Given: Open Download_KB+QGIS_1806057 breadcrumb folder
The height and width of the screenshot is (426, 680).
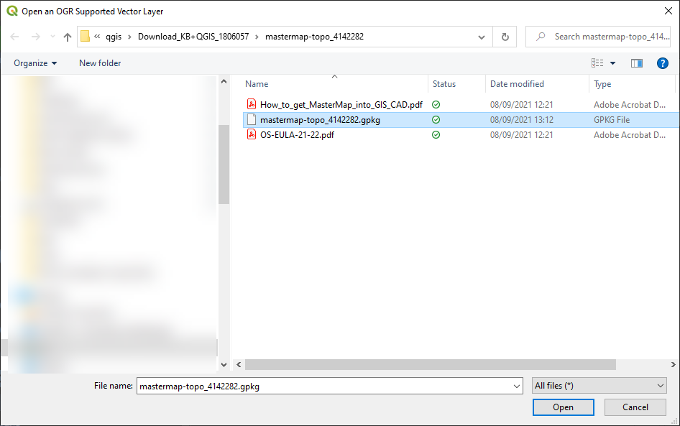Looking at the screenshot, I should coord(193,37).
